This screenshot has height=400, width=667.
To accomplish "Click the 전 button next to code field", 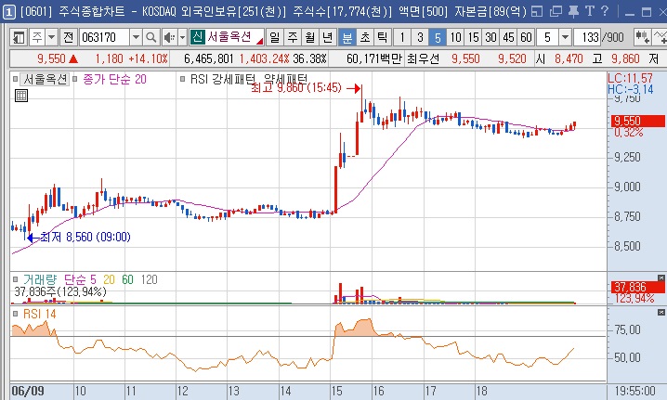I will 69,37.
